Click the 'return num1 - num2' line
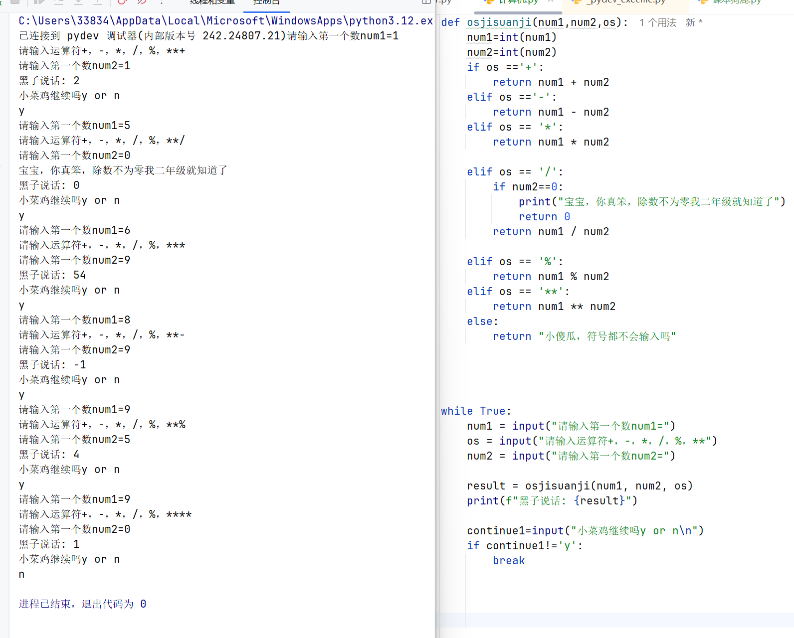 pos(551,112)
